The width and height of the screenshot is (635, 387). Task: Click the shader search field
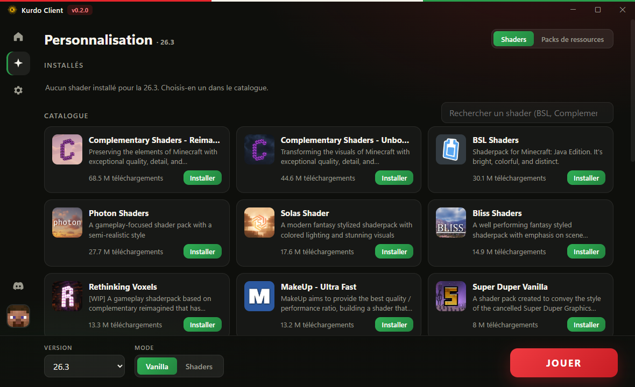pos(527,113)
